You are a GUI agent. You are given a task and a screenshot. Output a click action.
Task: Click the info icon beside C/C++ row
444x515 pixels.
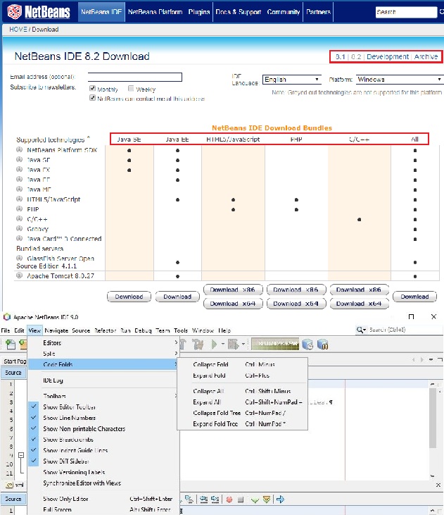[x=20, y=218]
